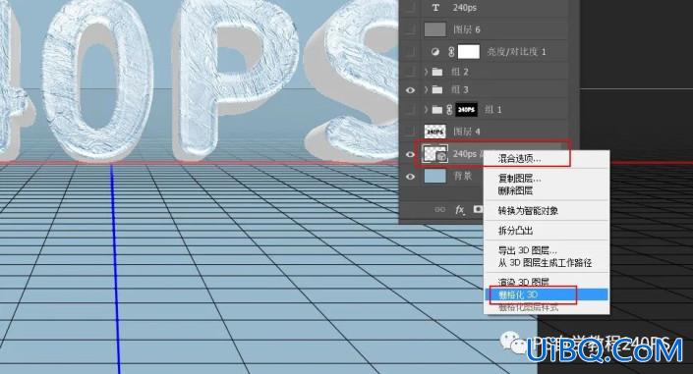Click 删除图层 in the context menu
The width and height of the screenshot is (693, 374).
(x=515, y=190)
